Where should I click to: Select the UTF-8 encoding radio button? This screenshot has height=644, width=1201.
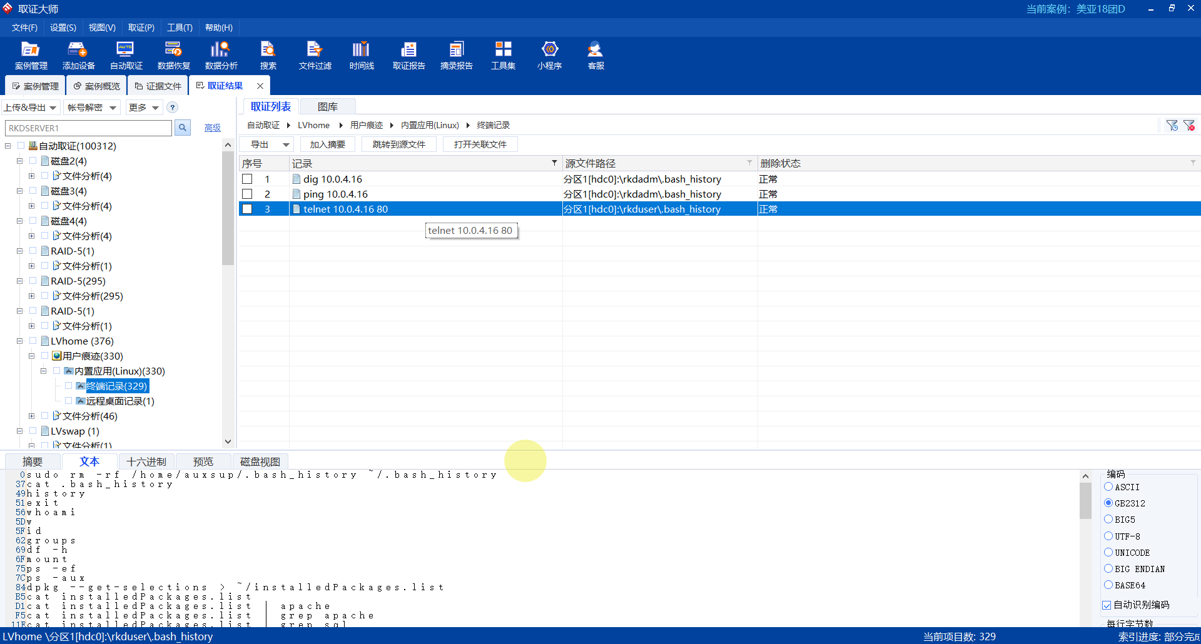coord(1108,536)
